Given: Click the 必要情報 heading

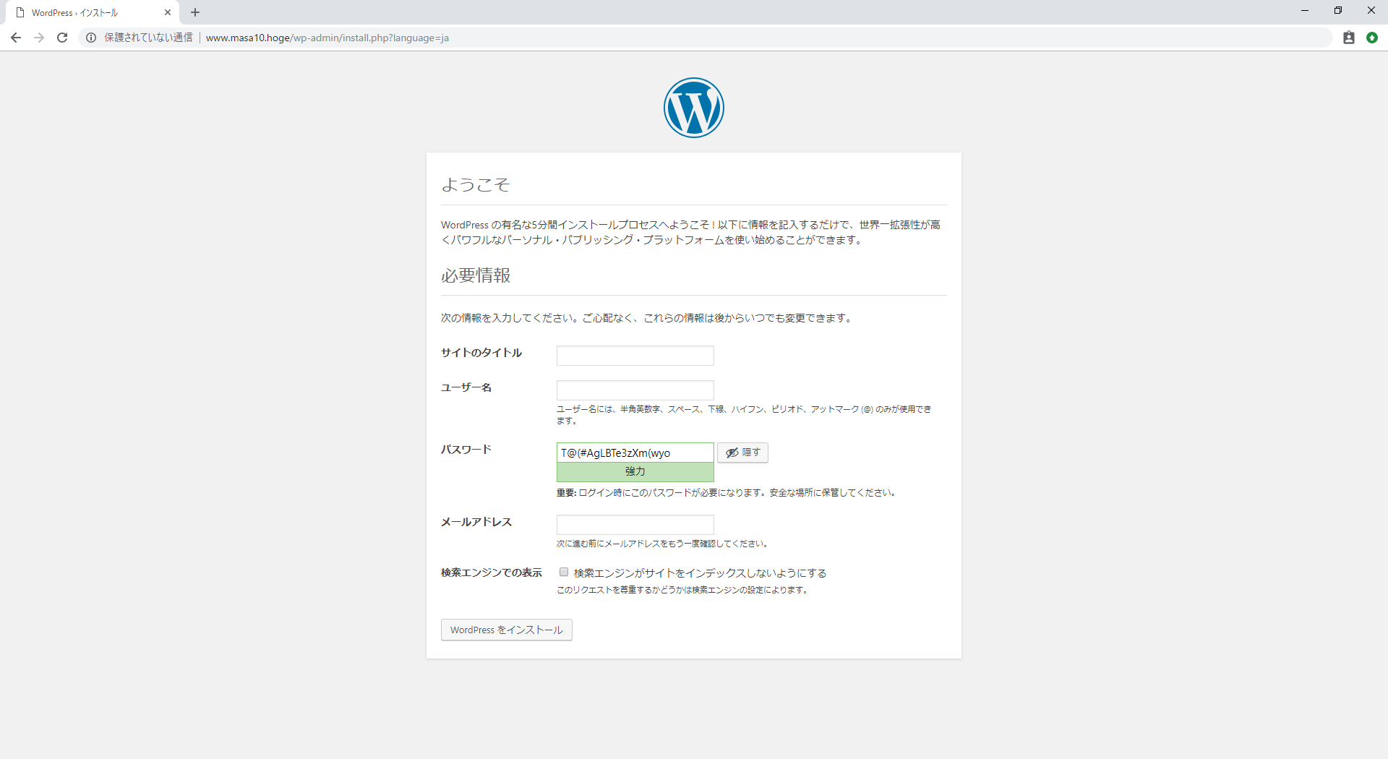Looking at the screenshot, I should (476, 275).
